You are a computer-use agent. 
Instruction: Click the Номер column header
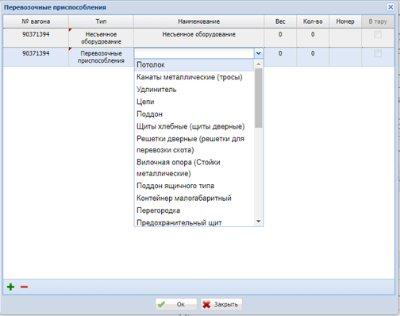(x=345, y=21)
